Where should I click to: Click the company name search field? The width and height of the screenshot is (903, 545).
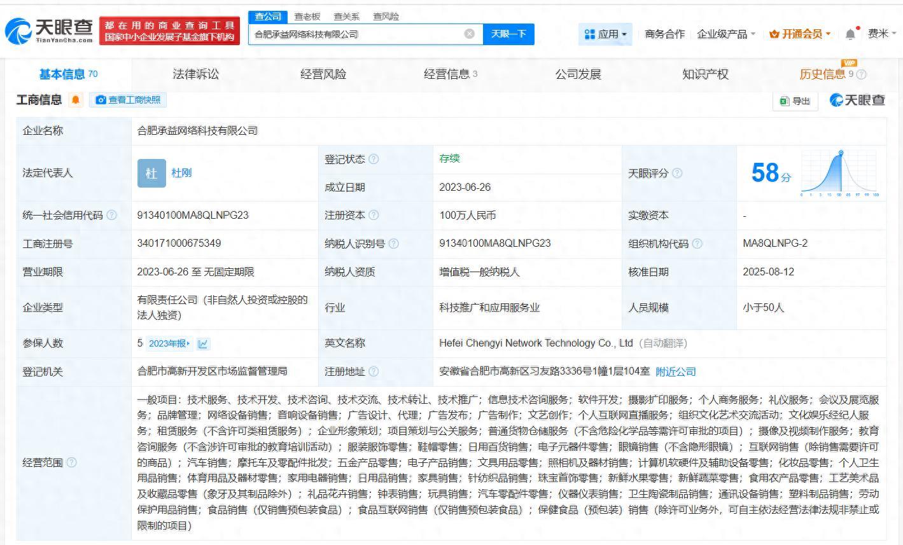click(x=356, y=34)
